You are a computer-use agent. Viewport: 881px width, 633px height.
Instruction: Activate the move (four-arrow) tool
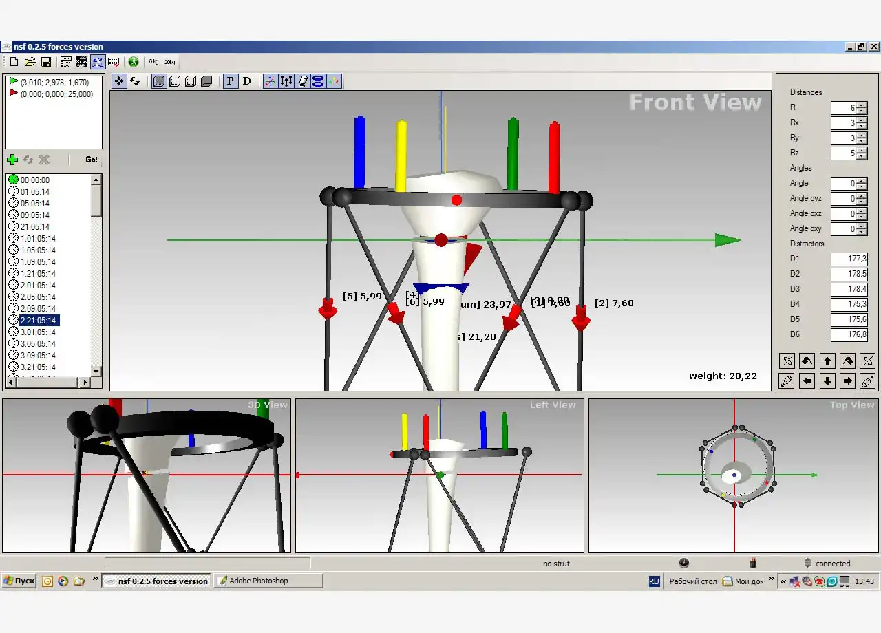click(119, 81)
